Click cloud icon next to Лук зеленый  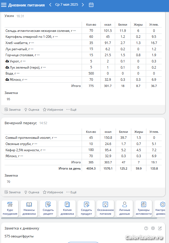point(7,67)
